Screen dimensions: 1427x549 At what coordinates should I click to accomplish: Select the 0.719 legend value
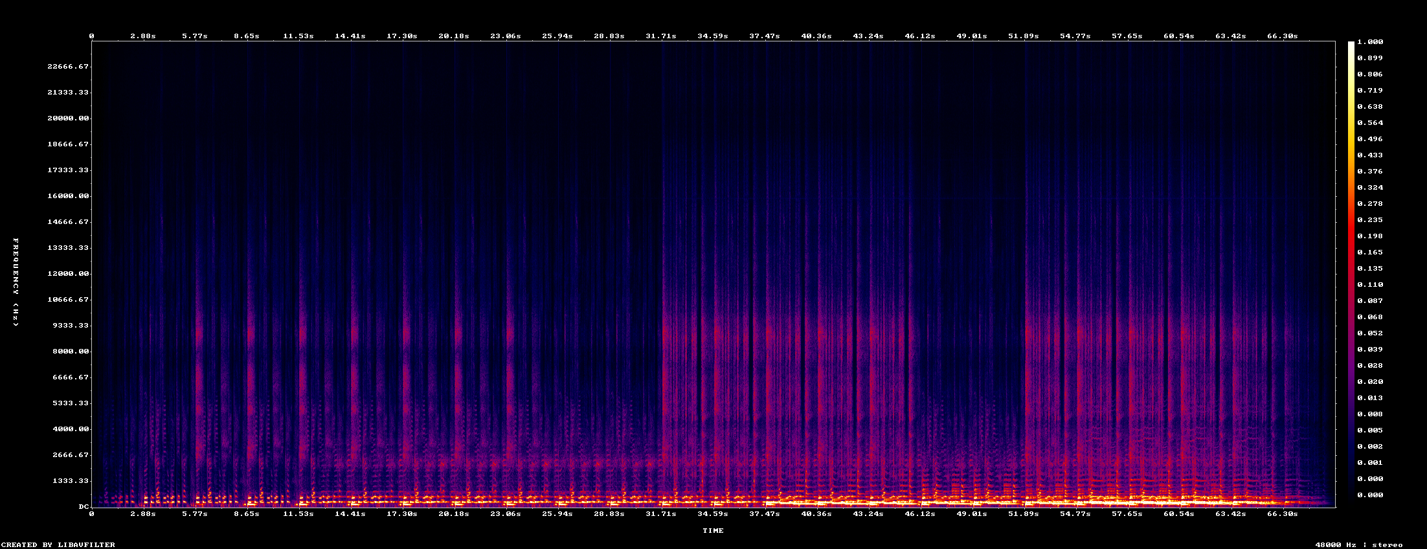pyautogui.click(x=1370, y=91)
